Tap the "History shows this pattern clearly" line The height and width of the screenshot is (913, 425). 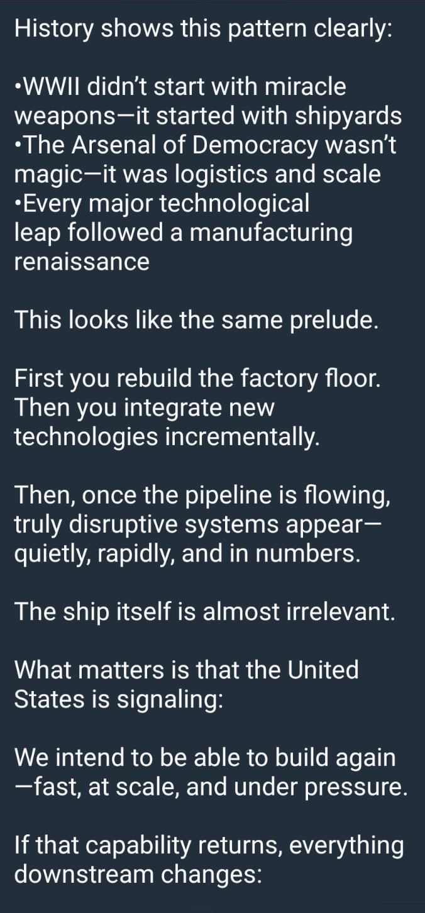[203, 30]
